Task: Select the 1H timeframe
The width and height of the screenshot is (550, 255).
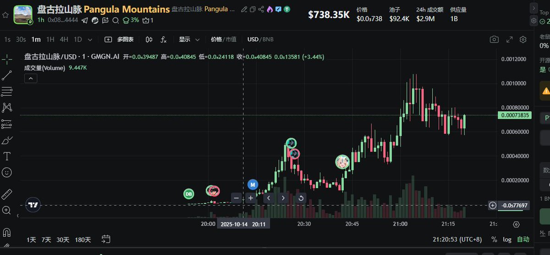Action: (50, 39)
